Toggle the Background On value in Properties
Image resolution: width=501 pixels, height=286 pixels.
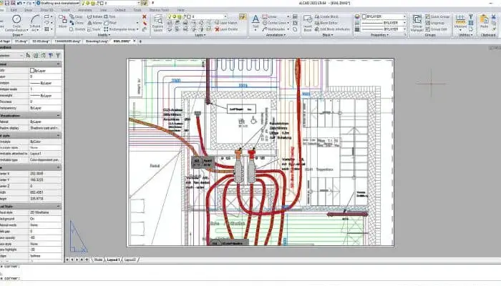(45, 219)
